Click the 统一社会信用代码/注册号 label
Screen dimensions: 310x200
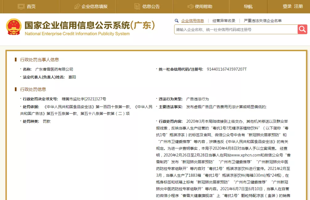(x=181, y=69)
